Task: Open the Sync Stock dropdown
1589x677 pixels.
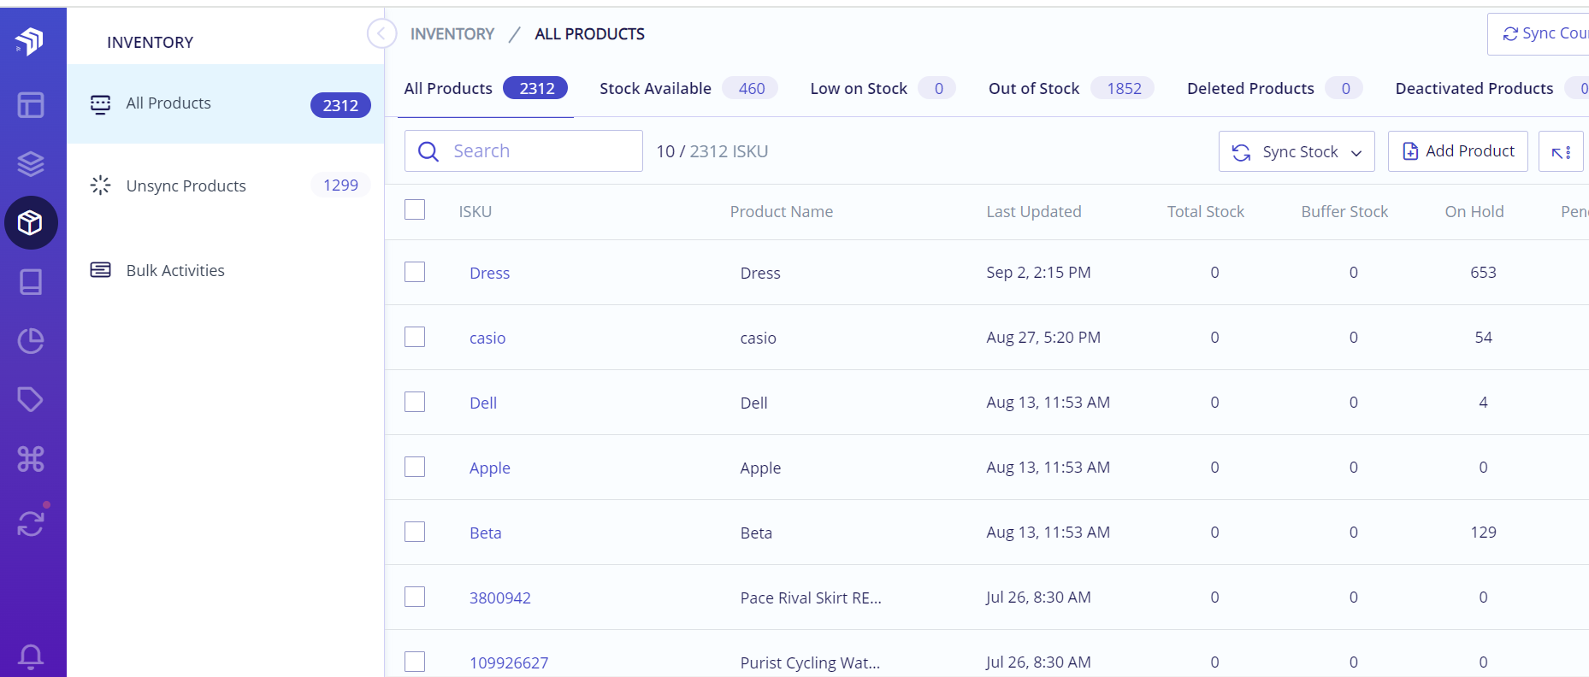Action: click(x=1297, y=151)
